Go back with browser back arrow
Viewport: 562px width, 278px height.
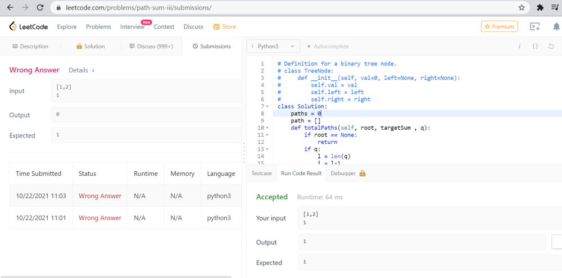(x=10, y=7)
